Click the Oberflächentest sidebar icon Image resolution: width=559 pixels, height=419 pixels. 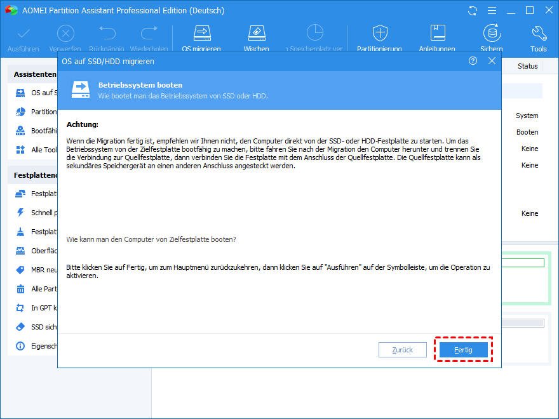(x=20, y=251)
